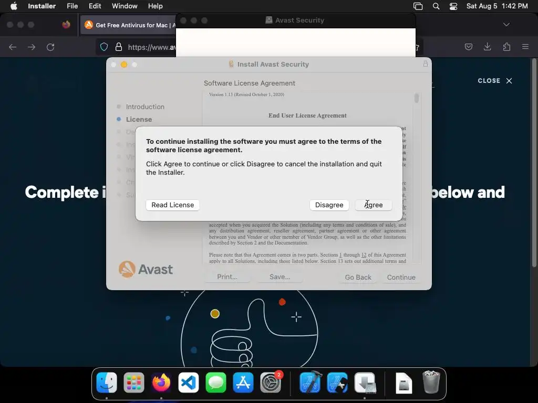Image resolution: width=538 pixels, height=403 pixels.
Task: Click the Go Back button in installer
Action: [x=358, y=277]
